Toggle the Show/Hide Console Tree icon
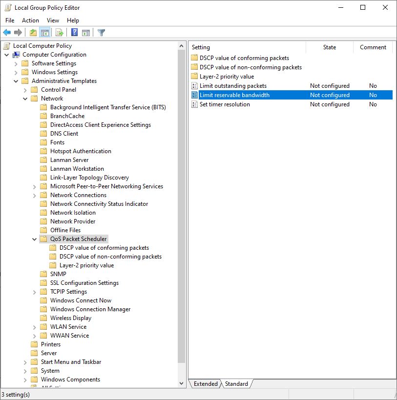The width and height of the screenshot is (397, 400). point(44,33)
